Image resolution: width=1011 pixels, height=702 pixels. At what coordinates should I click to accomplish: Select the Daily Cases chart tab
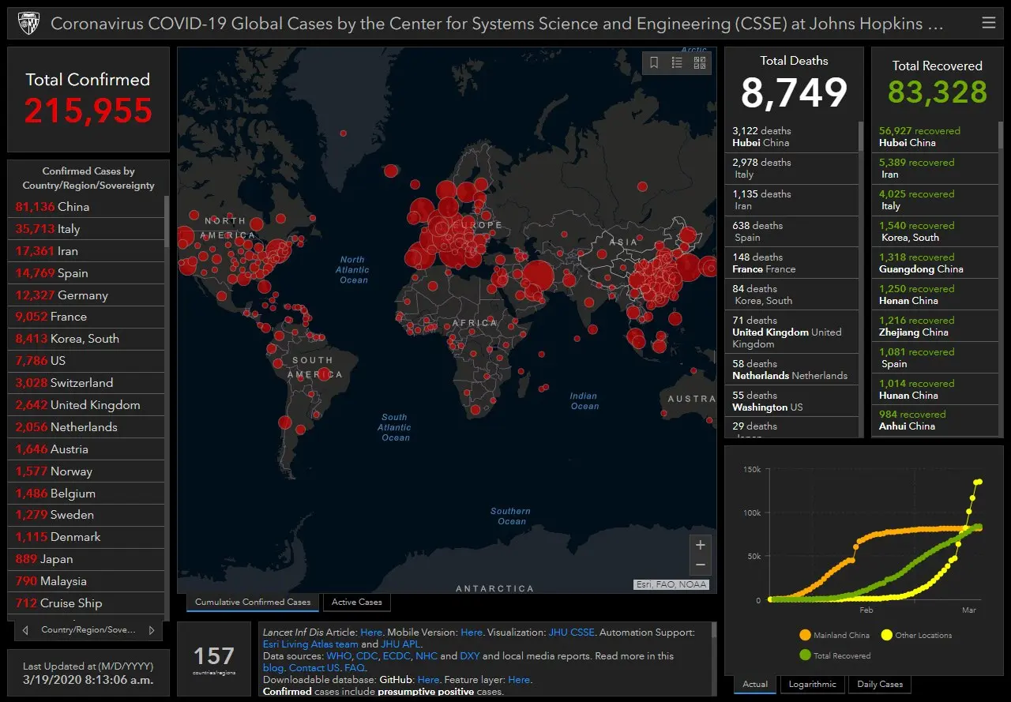coord(880,685)
